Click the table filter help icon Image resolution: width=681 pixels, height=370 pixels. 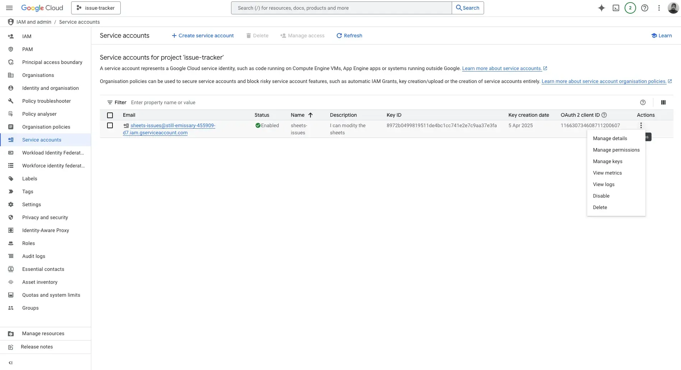(643, 102)
